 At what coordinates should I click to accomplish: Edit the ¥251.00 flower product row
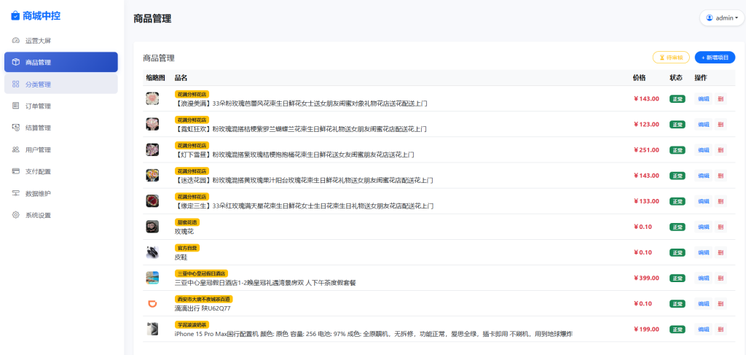(703, 149)
